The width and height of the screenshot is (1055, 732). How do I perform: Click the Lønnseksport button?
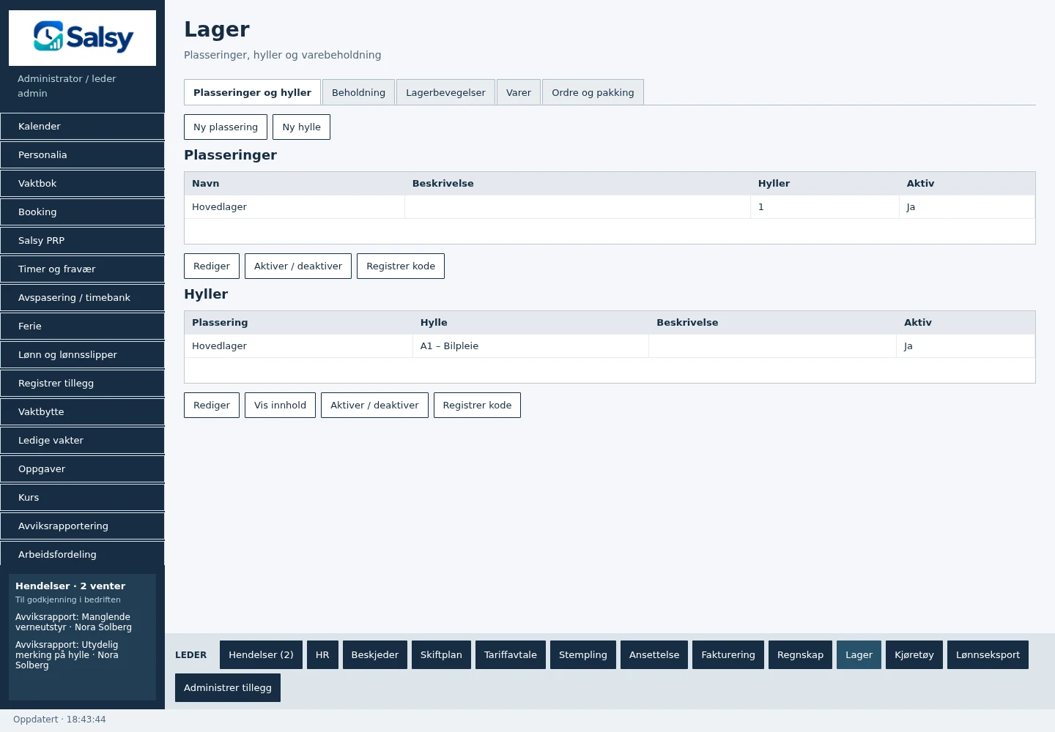988,654
